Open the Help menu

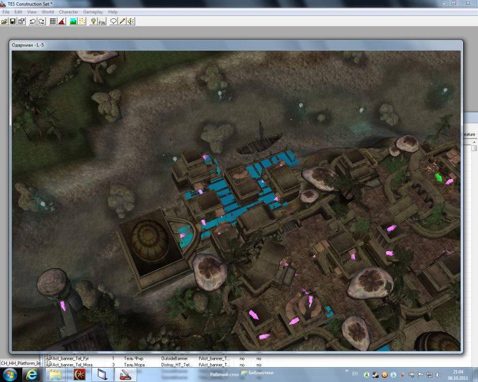113,12
